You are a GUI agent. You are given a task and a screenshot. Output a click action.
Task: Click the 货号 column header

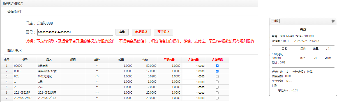point(25,60)
